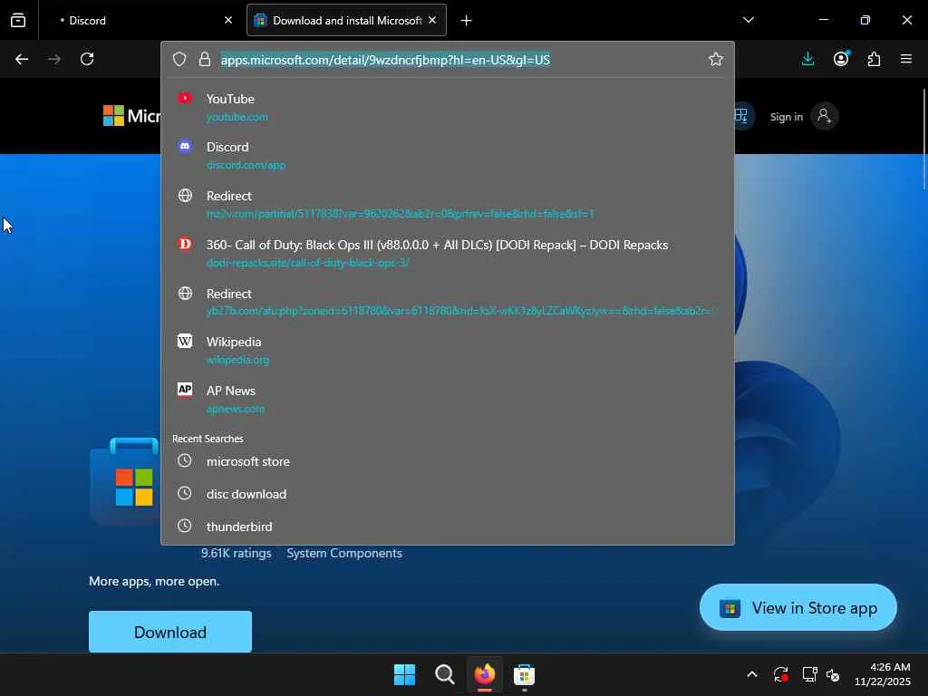
Task: Click the Microsoft Store app logo image
Action: tap(125, 481)
